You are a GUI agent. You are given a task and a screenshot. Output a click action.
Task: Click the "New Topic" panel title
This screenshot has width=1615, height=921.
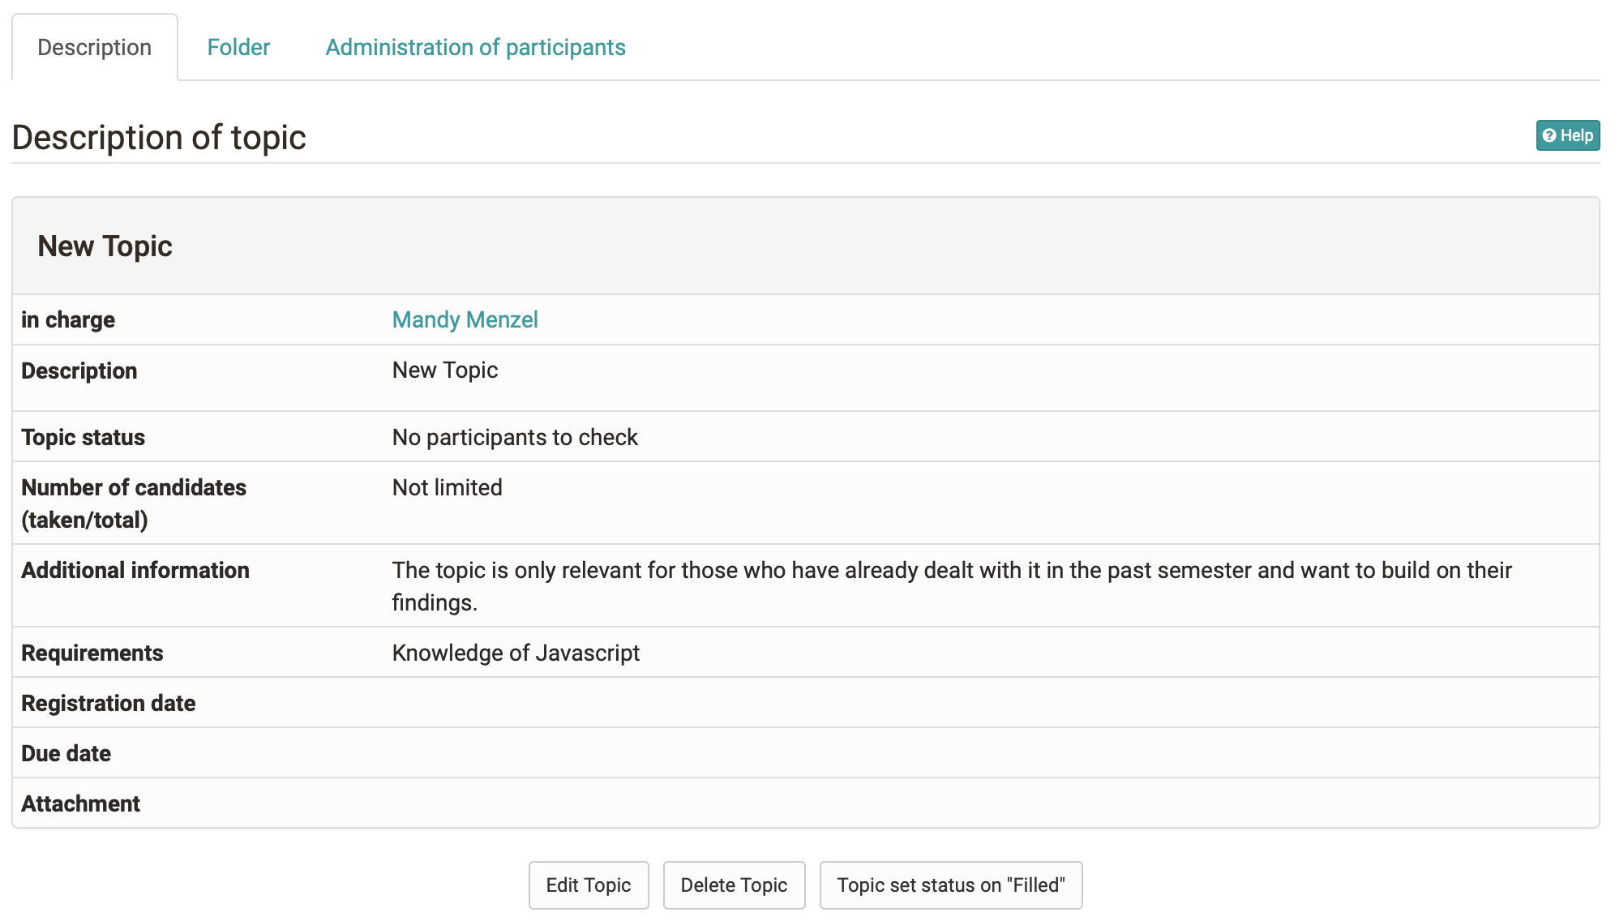(x=105, y=246)
